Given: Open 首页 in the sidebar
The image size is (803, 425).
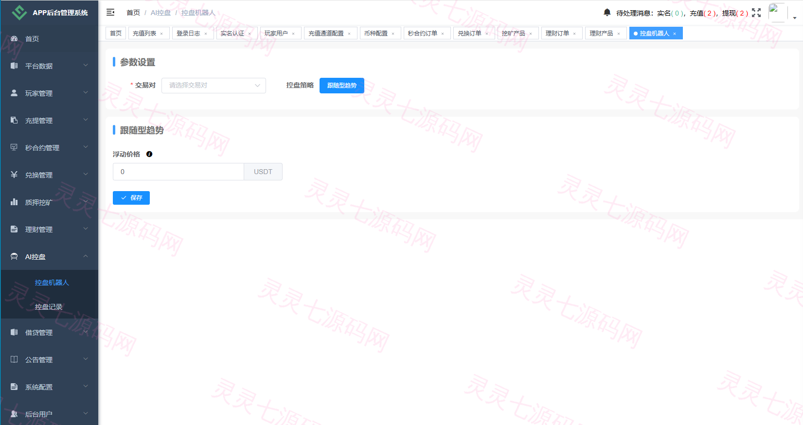Looking at the screenshot, I should point(49,39).
